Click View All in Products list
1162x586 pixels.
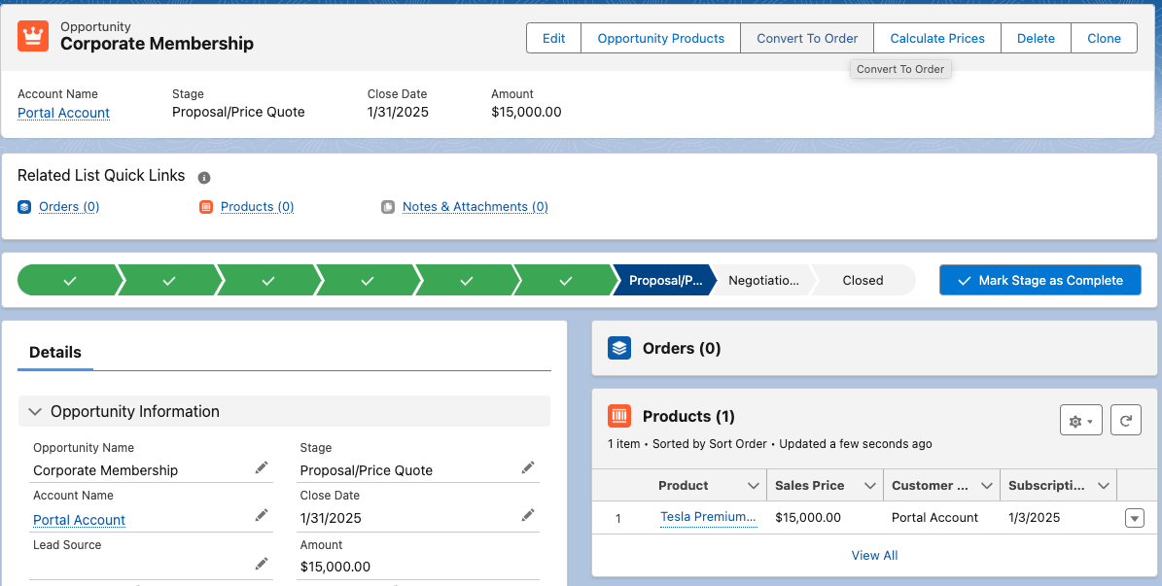click(874, 556)
